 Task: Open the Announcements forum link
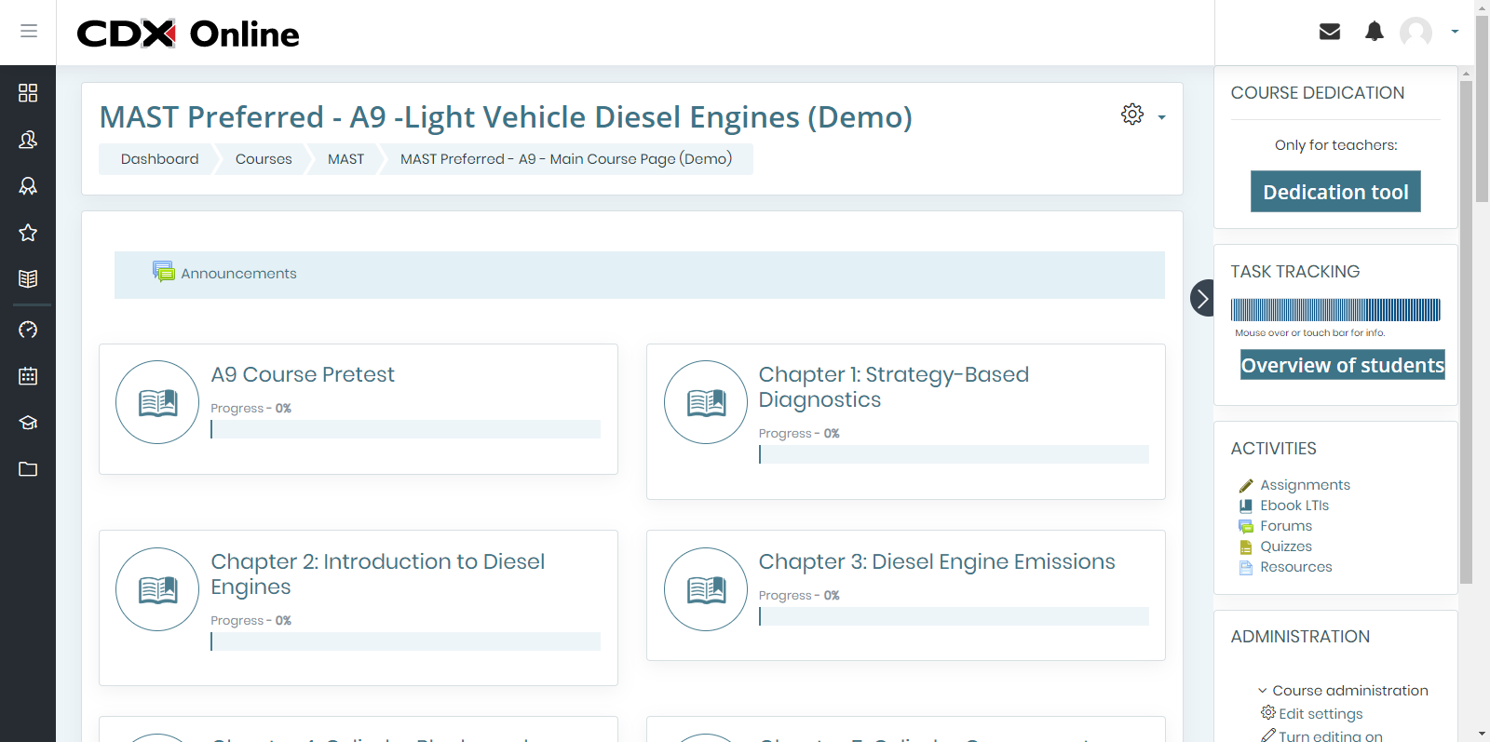[238, 274]
